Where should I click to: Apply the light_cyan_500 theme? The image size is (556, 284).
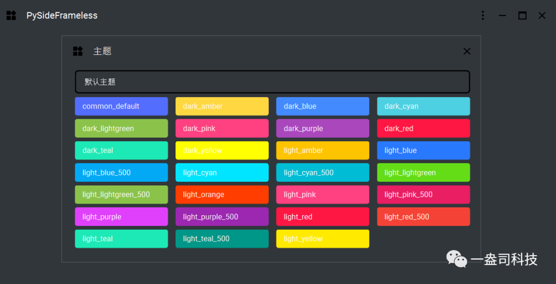(x=323, y=173)
